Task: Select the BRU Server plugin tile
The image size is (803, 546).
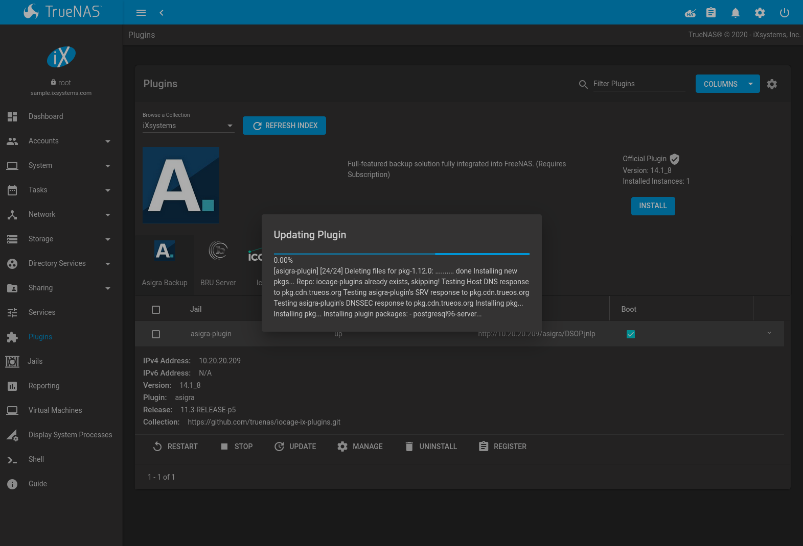Action: coord(218,264)
